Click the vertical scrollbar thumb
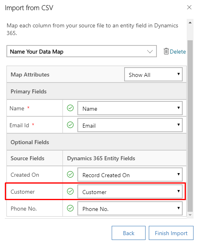The width and height of the screenshot is (202, 246). [190, 126]
